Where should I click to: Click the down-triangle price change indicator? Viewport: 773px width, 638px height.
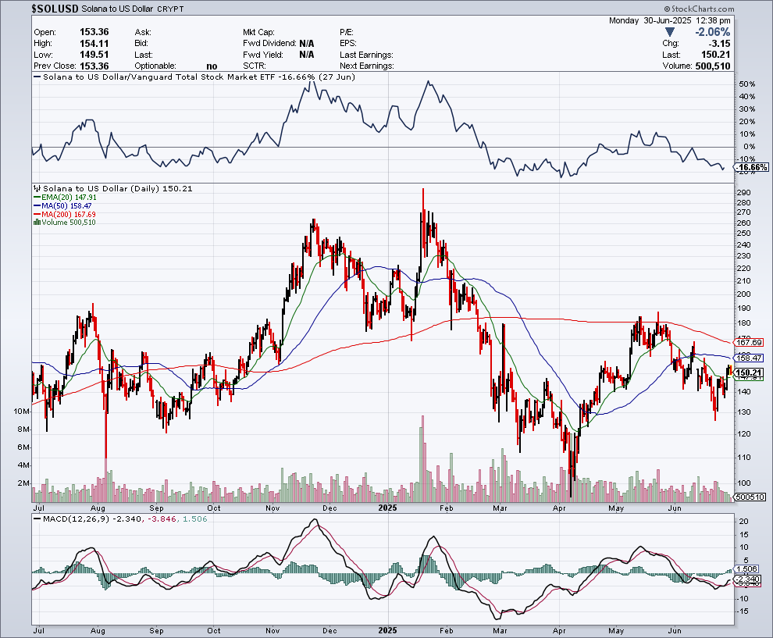(x=669, y=32)
